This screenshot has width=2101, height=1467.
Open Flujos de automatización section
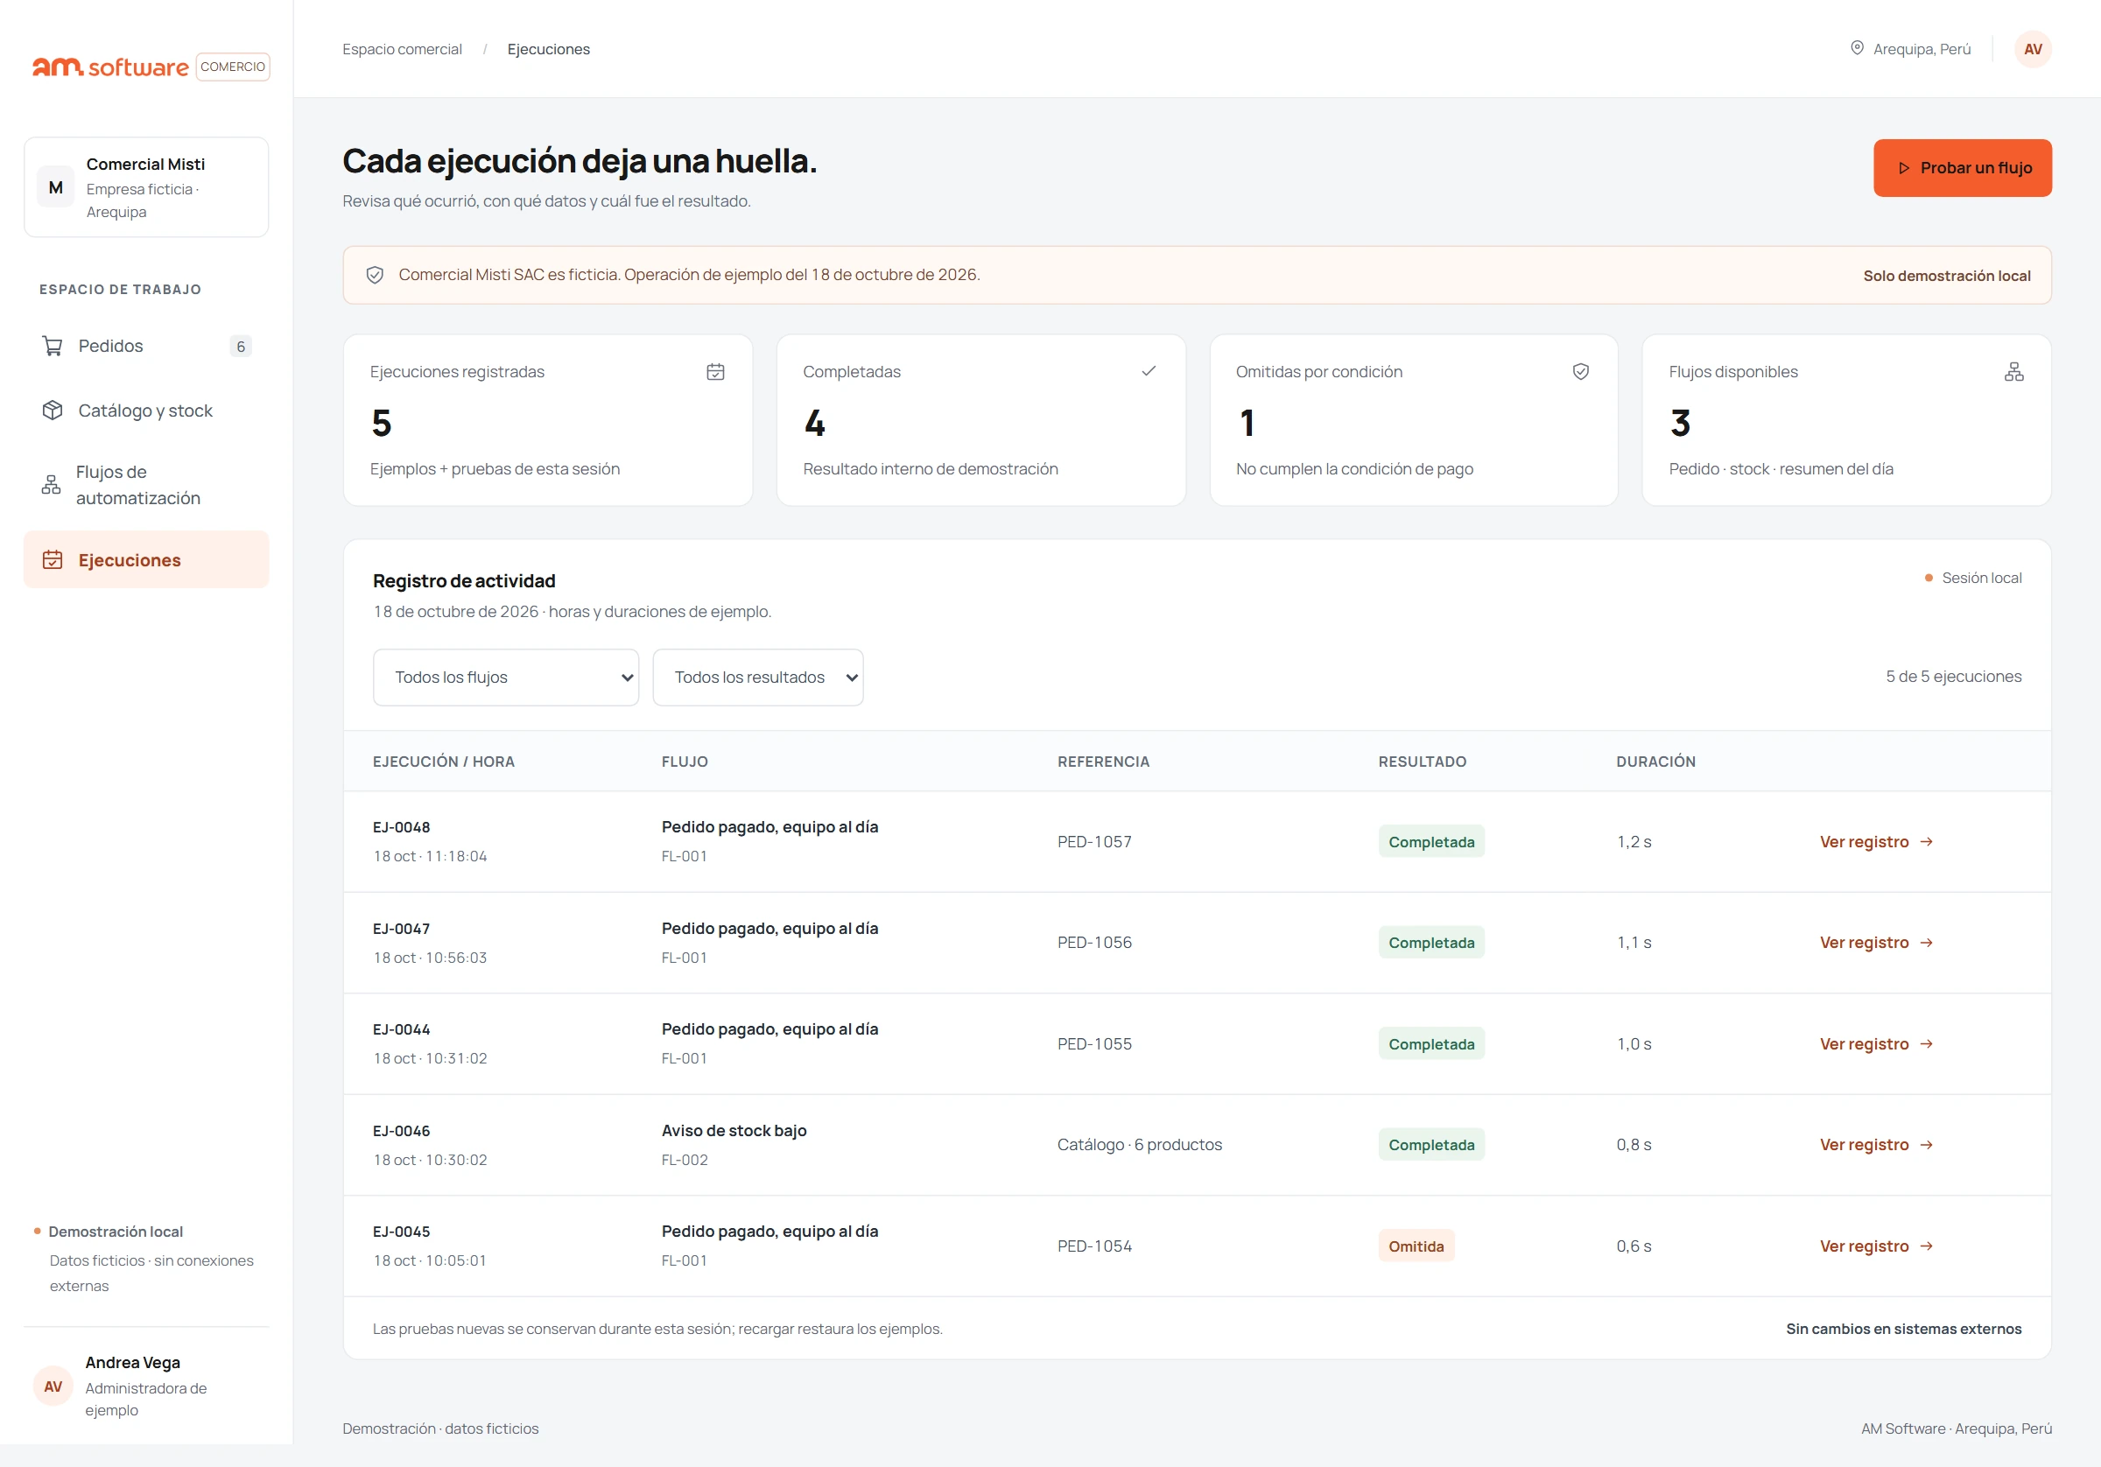146,485
